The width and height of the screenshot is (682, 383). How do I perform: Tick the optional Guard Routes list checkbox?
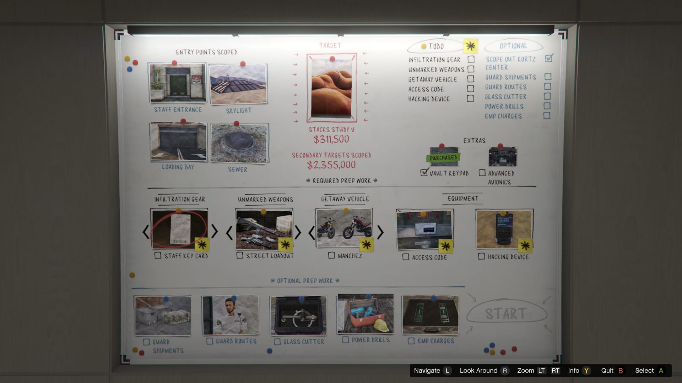coord(548,86)
